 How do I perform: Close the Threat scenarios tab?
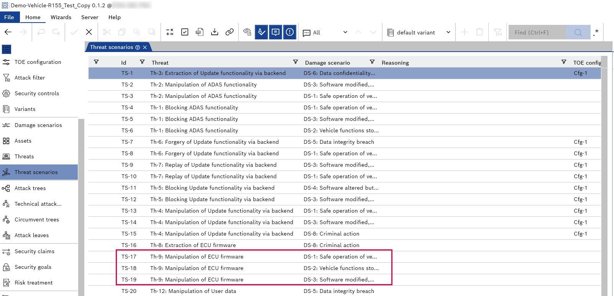pyautogui.click(x=145, y=47)
